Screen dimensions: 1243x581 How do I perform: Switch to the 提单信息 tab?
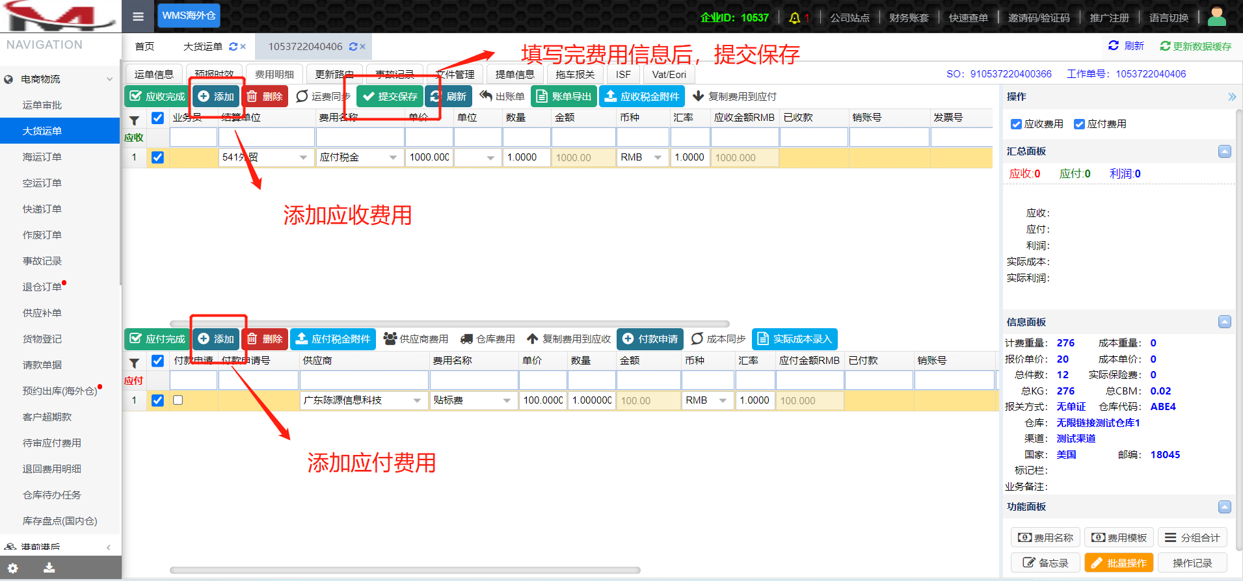(x=515, y=74)
